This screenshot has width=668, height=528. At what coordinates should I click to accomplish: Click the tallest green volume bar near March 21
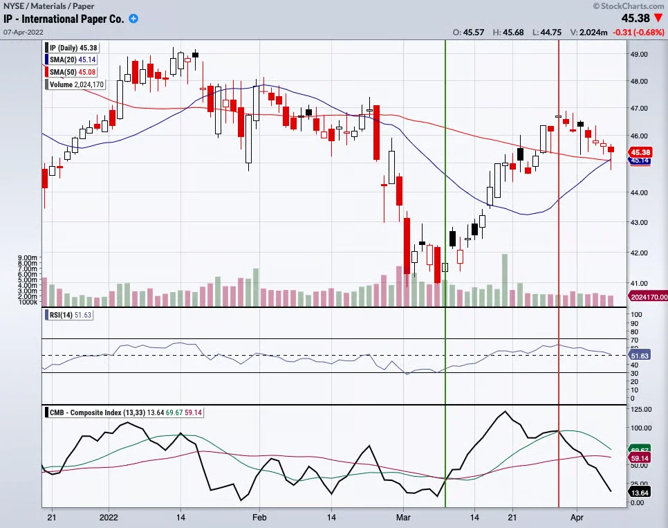(x=505, y=280)
